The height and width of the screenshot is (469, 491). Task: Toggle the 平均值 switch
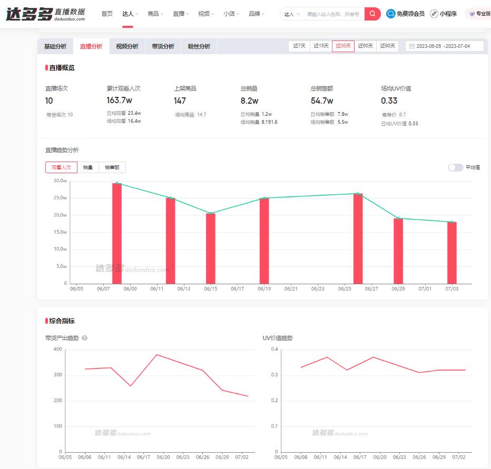click(x=455, y=167)
